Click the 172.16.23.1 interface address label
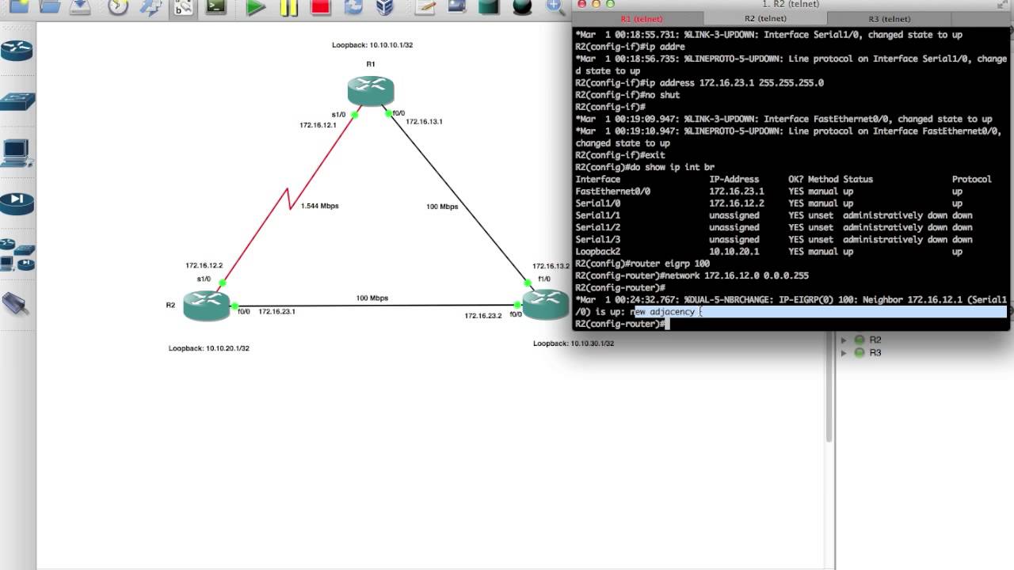 pyautogui.click(x=276, y=312)
